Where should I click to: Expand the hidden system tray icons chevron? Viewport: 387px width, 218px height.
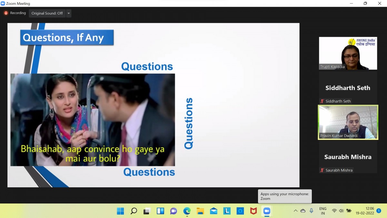pos(295,211)
